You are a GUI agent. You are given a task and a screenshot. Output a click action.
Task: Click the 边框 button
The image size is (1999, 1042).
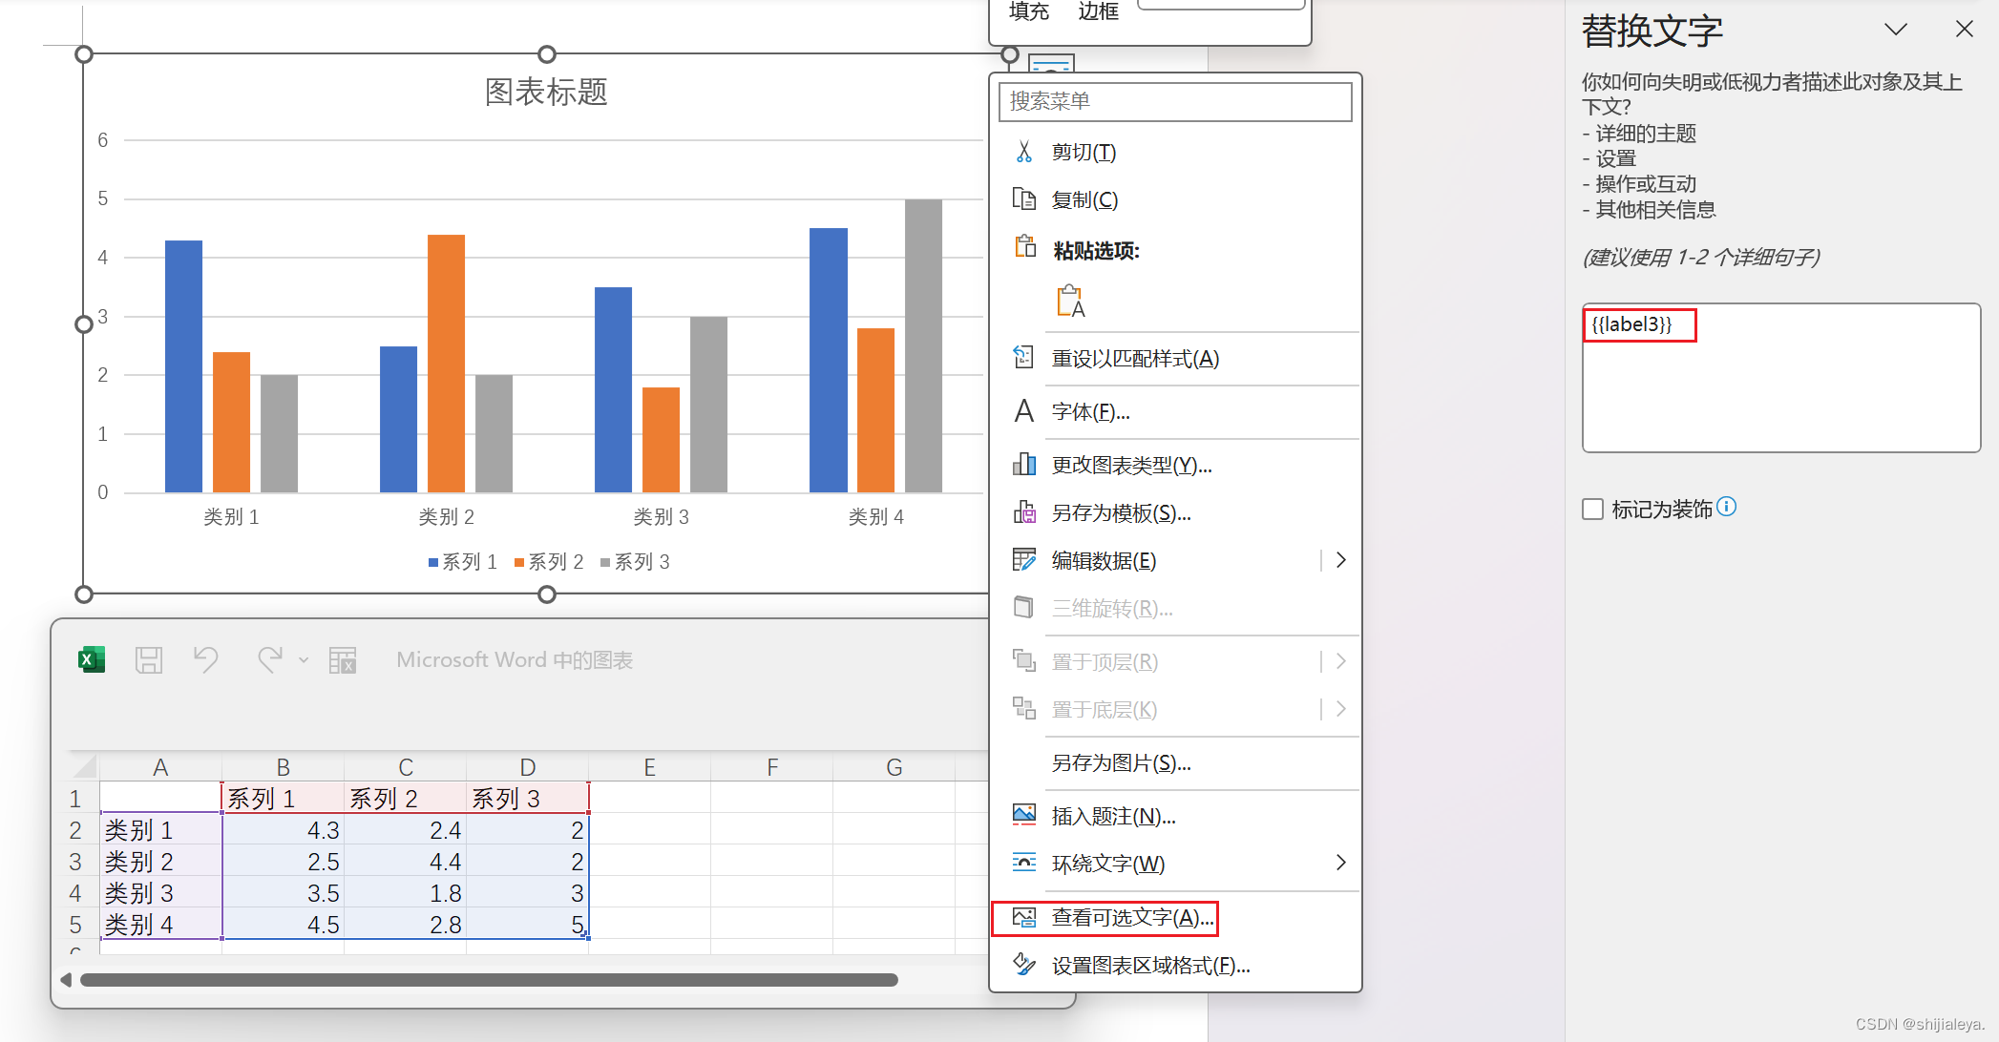[x=1098, y=11]
